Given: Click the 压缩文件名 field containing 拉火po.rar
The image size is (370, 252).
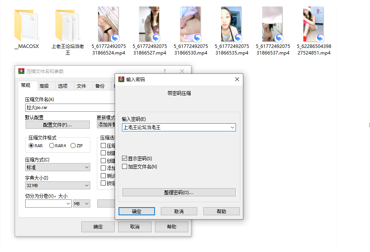Looking at the screenshot, I should pyautogui.click(x=70, y=108).
